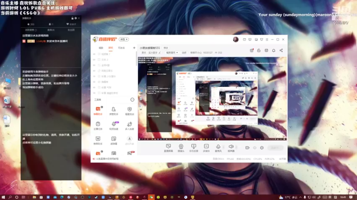The width and height of the screenshot is (357, 200).
Task: Click the lock icon in streaming toolbar
Action: click(x=259, y=51)
